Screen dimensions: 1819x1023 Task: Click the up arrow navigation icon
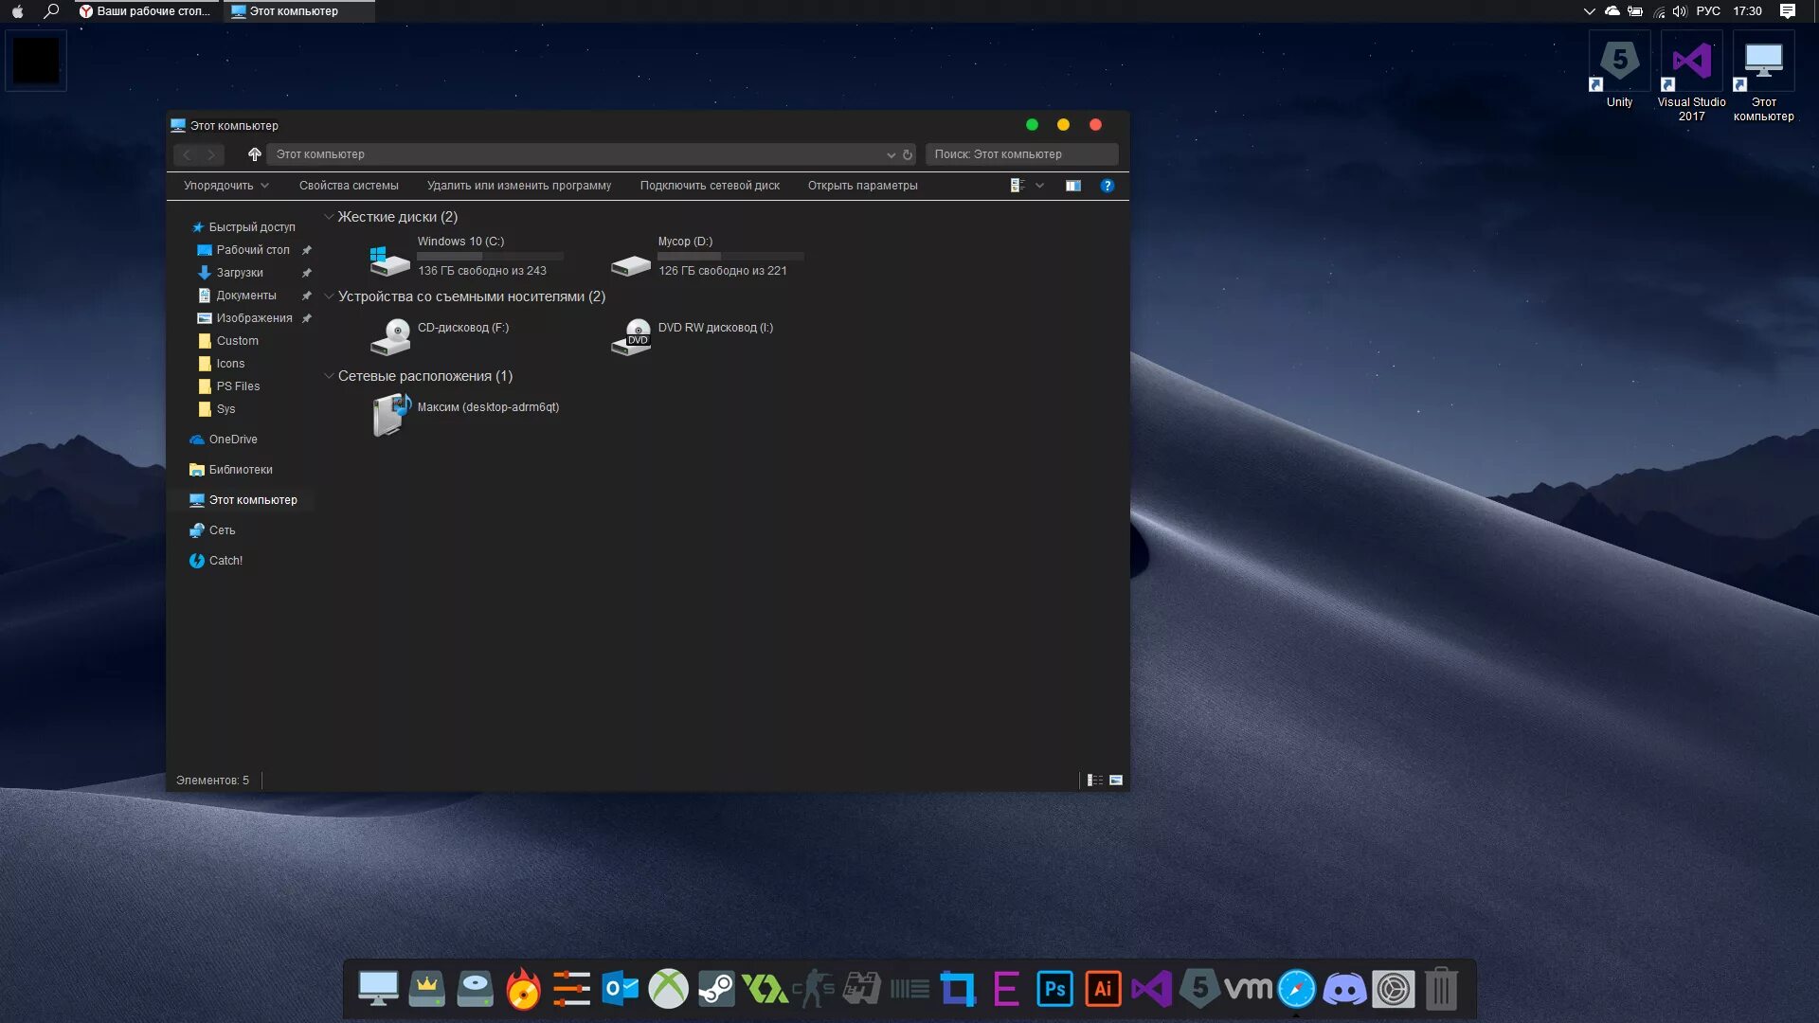[x=254, y=154]
